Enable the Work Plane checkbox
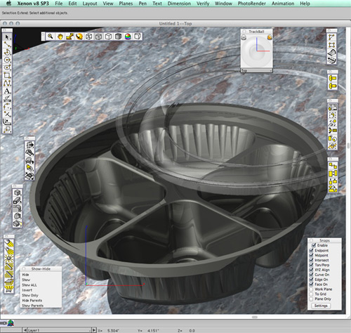 (311, 289)
